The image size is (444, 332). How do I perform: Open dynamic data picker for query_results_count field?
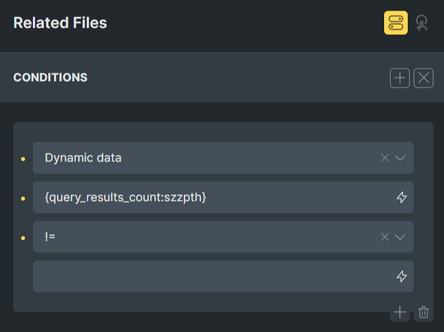point(402,197)
